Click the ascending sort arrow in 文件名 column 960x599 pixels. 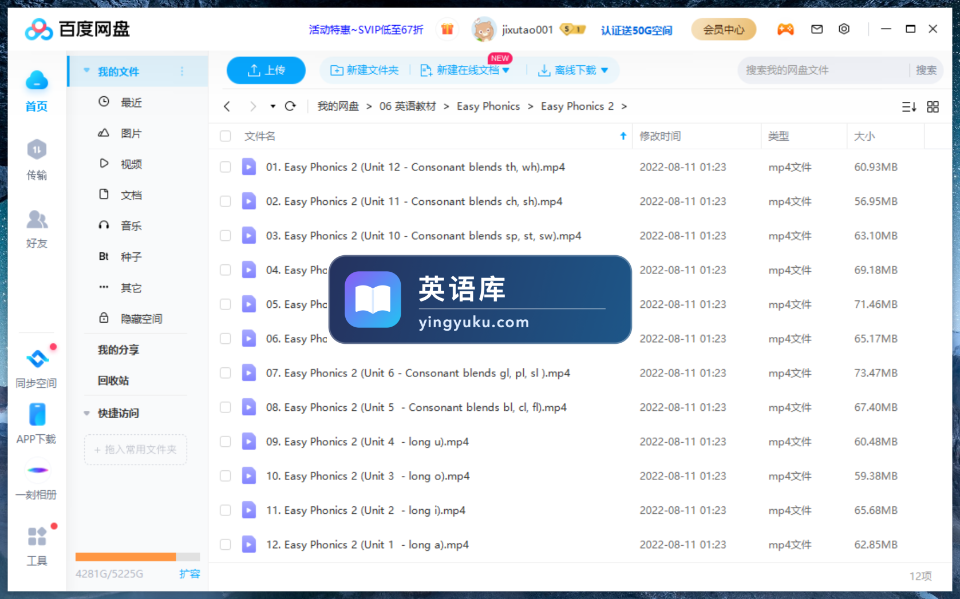point(623,136)
